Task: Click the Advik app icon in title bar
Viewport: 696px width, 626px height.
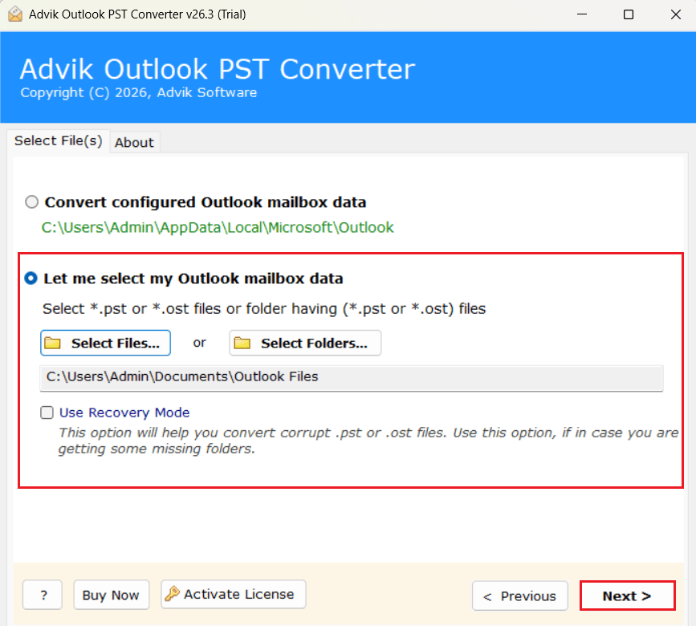Action: tap(15, 14)
